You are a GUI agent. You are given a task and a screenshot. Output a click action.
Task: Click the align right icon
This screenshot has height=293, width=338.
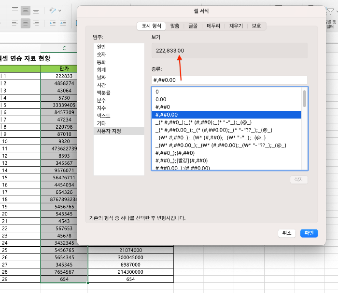click(x=36, y=23)
